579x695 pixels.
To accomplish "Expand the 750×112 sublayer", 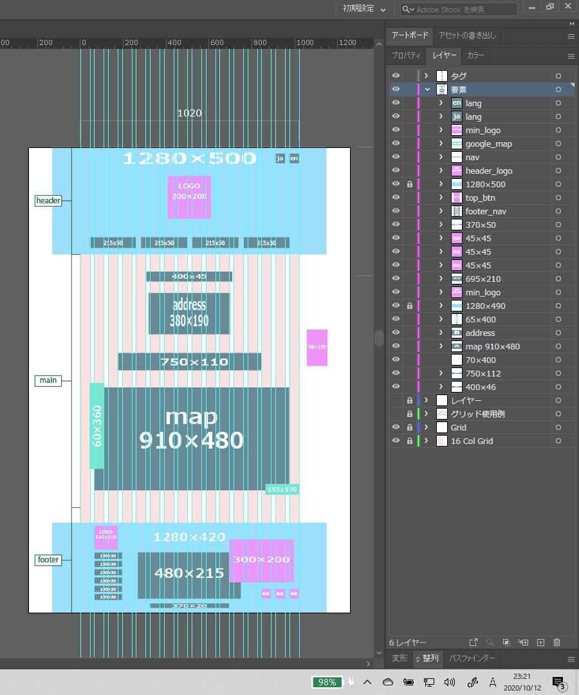I will click(x=441, y=373).
